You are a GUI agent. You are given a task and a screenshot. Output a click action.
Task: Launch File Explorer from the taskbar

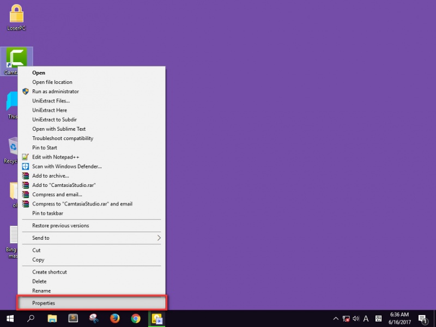[52, 318]
